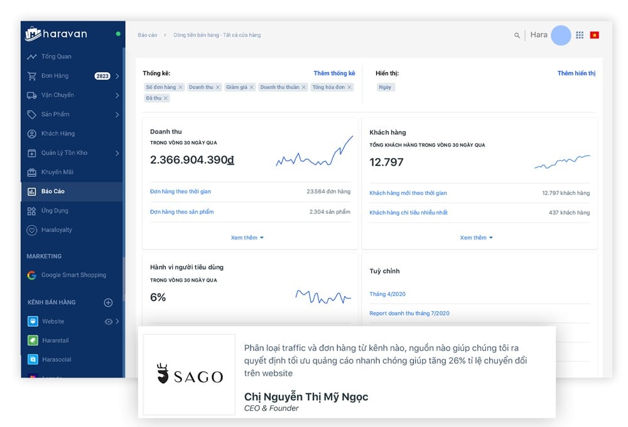Screen dimensions: 628x427
Task: Click the SAGO logo thumbnail
Action: pos(189,374)
